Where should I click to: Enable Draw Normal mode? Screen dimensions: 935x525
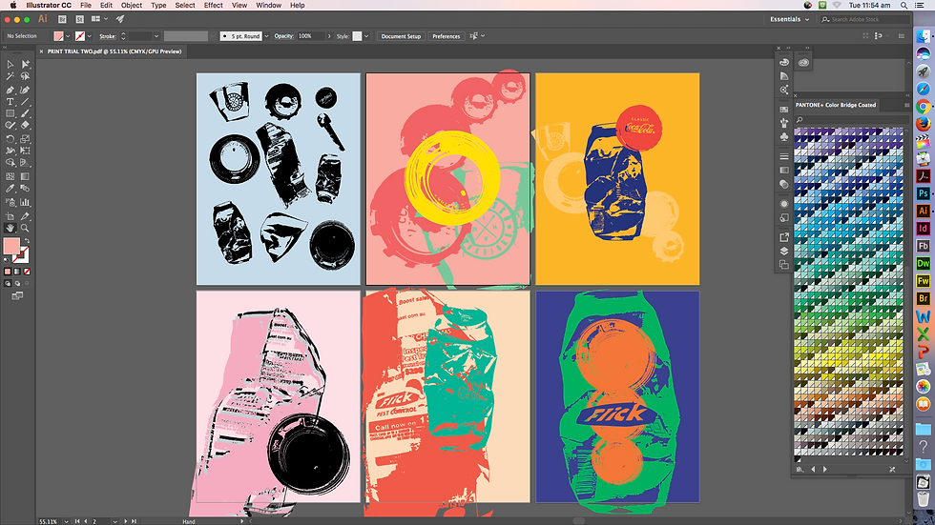coord(8,283)
